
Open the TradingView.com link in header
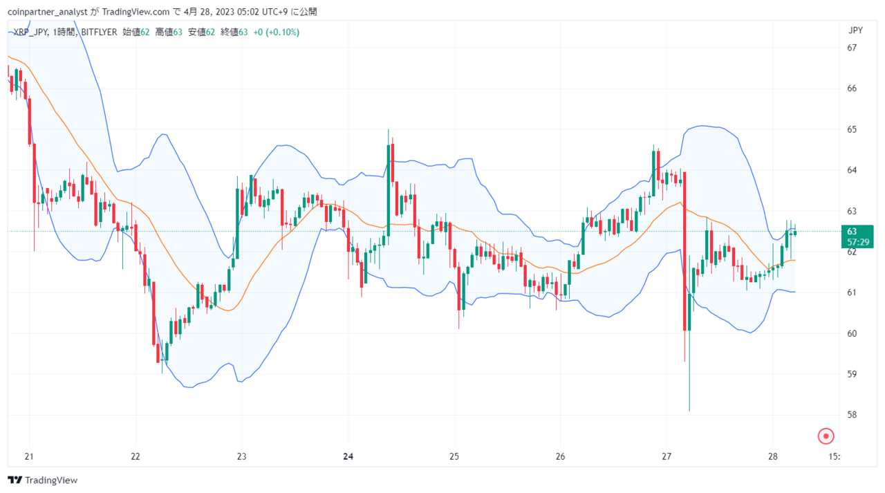coord(136,12)
